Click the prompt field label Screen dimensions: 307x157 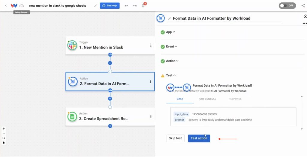pyautogui.click(x=179, y=120)
